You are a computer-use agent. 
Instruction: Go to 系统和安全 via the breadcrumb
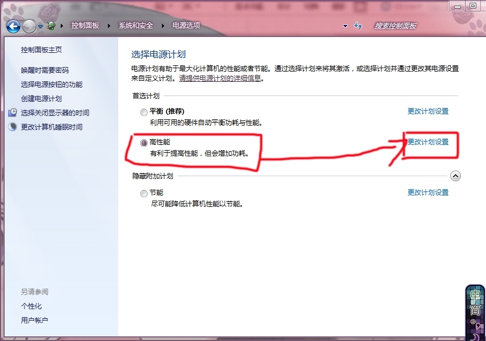[x=134, y=26]
